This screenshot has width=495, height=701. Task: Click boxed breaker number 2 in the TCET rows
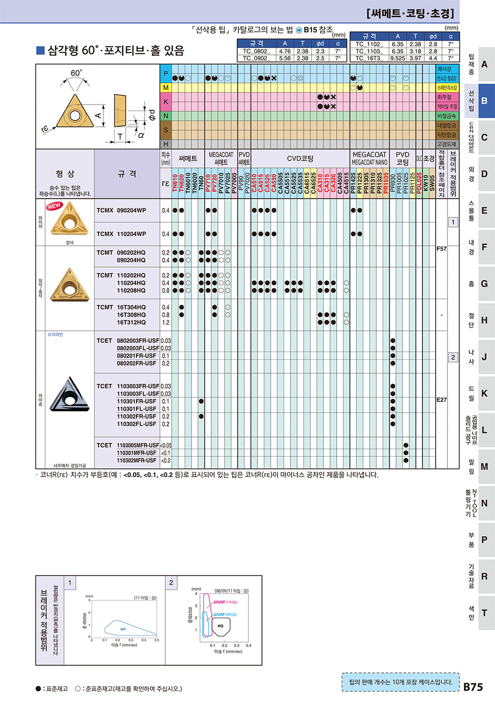(453, 357)
